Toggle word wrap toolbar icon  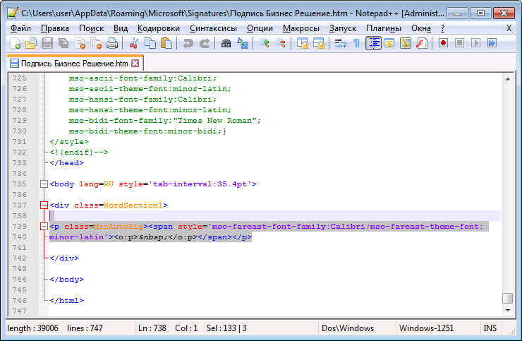click(340, 43)
